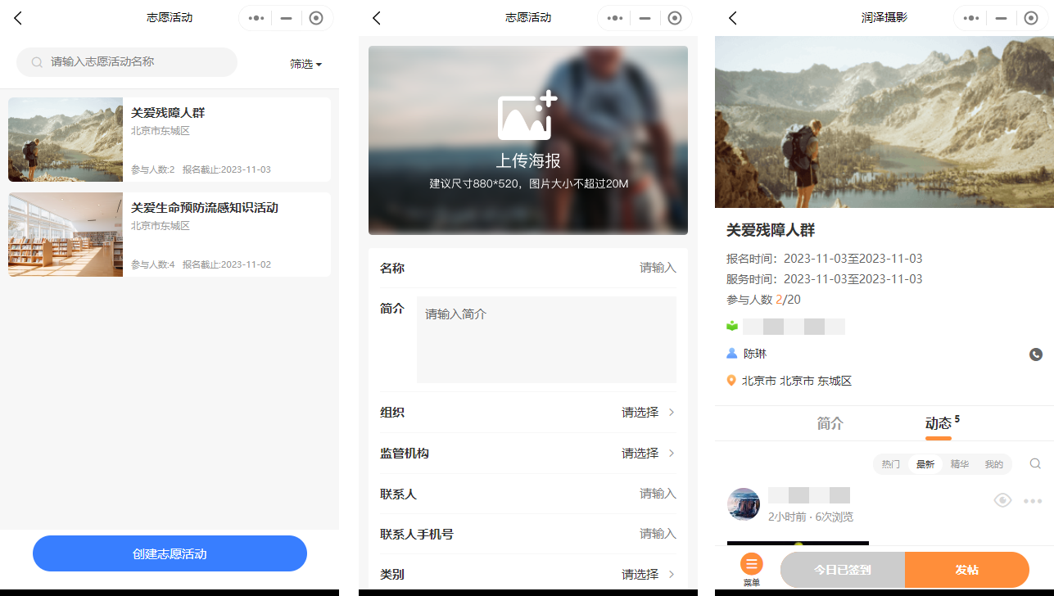Focus the 请输入简介 text area
The width and height of the screenshot is (1054, 596).
click(x=546, y=340)
